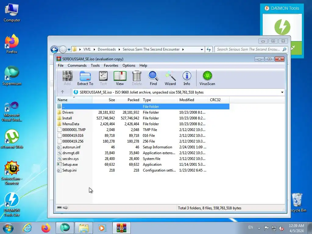Click the search magnifier in Explorer
This screenshot has height=234, width=312.
[284, 49]
